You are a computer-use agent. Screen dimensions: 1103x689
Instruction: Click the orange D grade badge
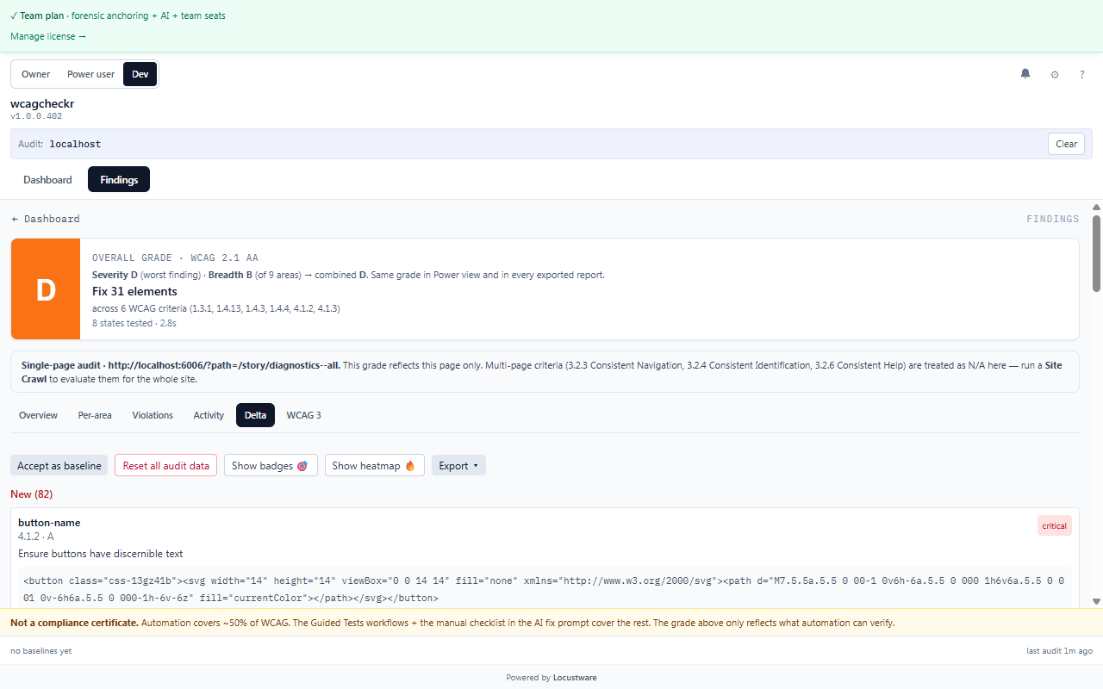[x=46, y=289]
